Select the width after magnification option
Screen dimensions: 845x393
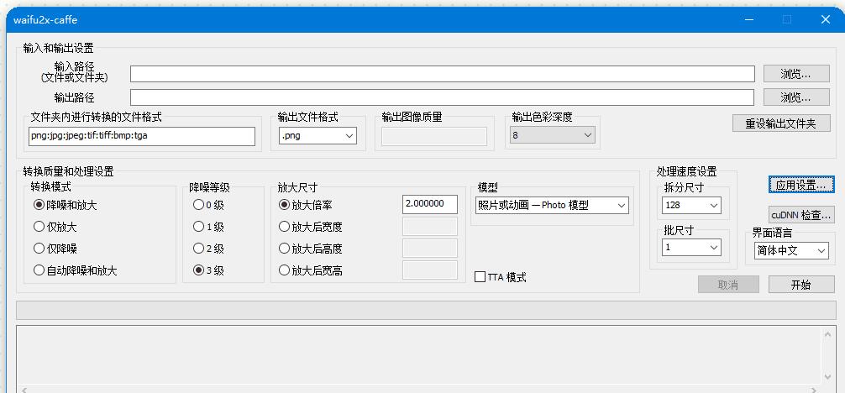pyautogui.click(x=284, y=226)
